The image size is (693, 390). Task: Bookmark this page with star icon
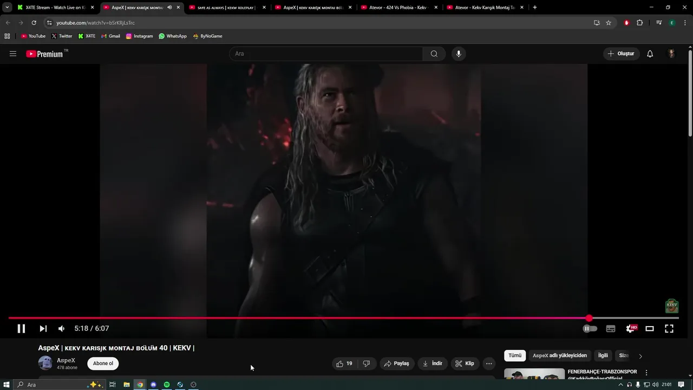[x=609, y=23]
